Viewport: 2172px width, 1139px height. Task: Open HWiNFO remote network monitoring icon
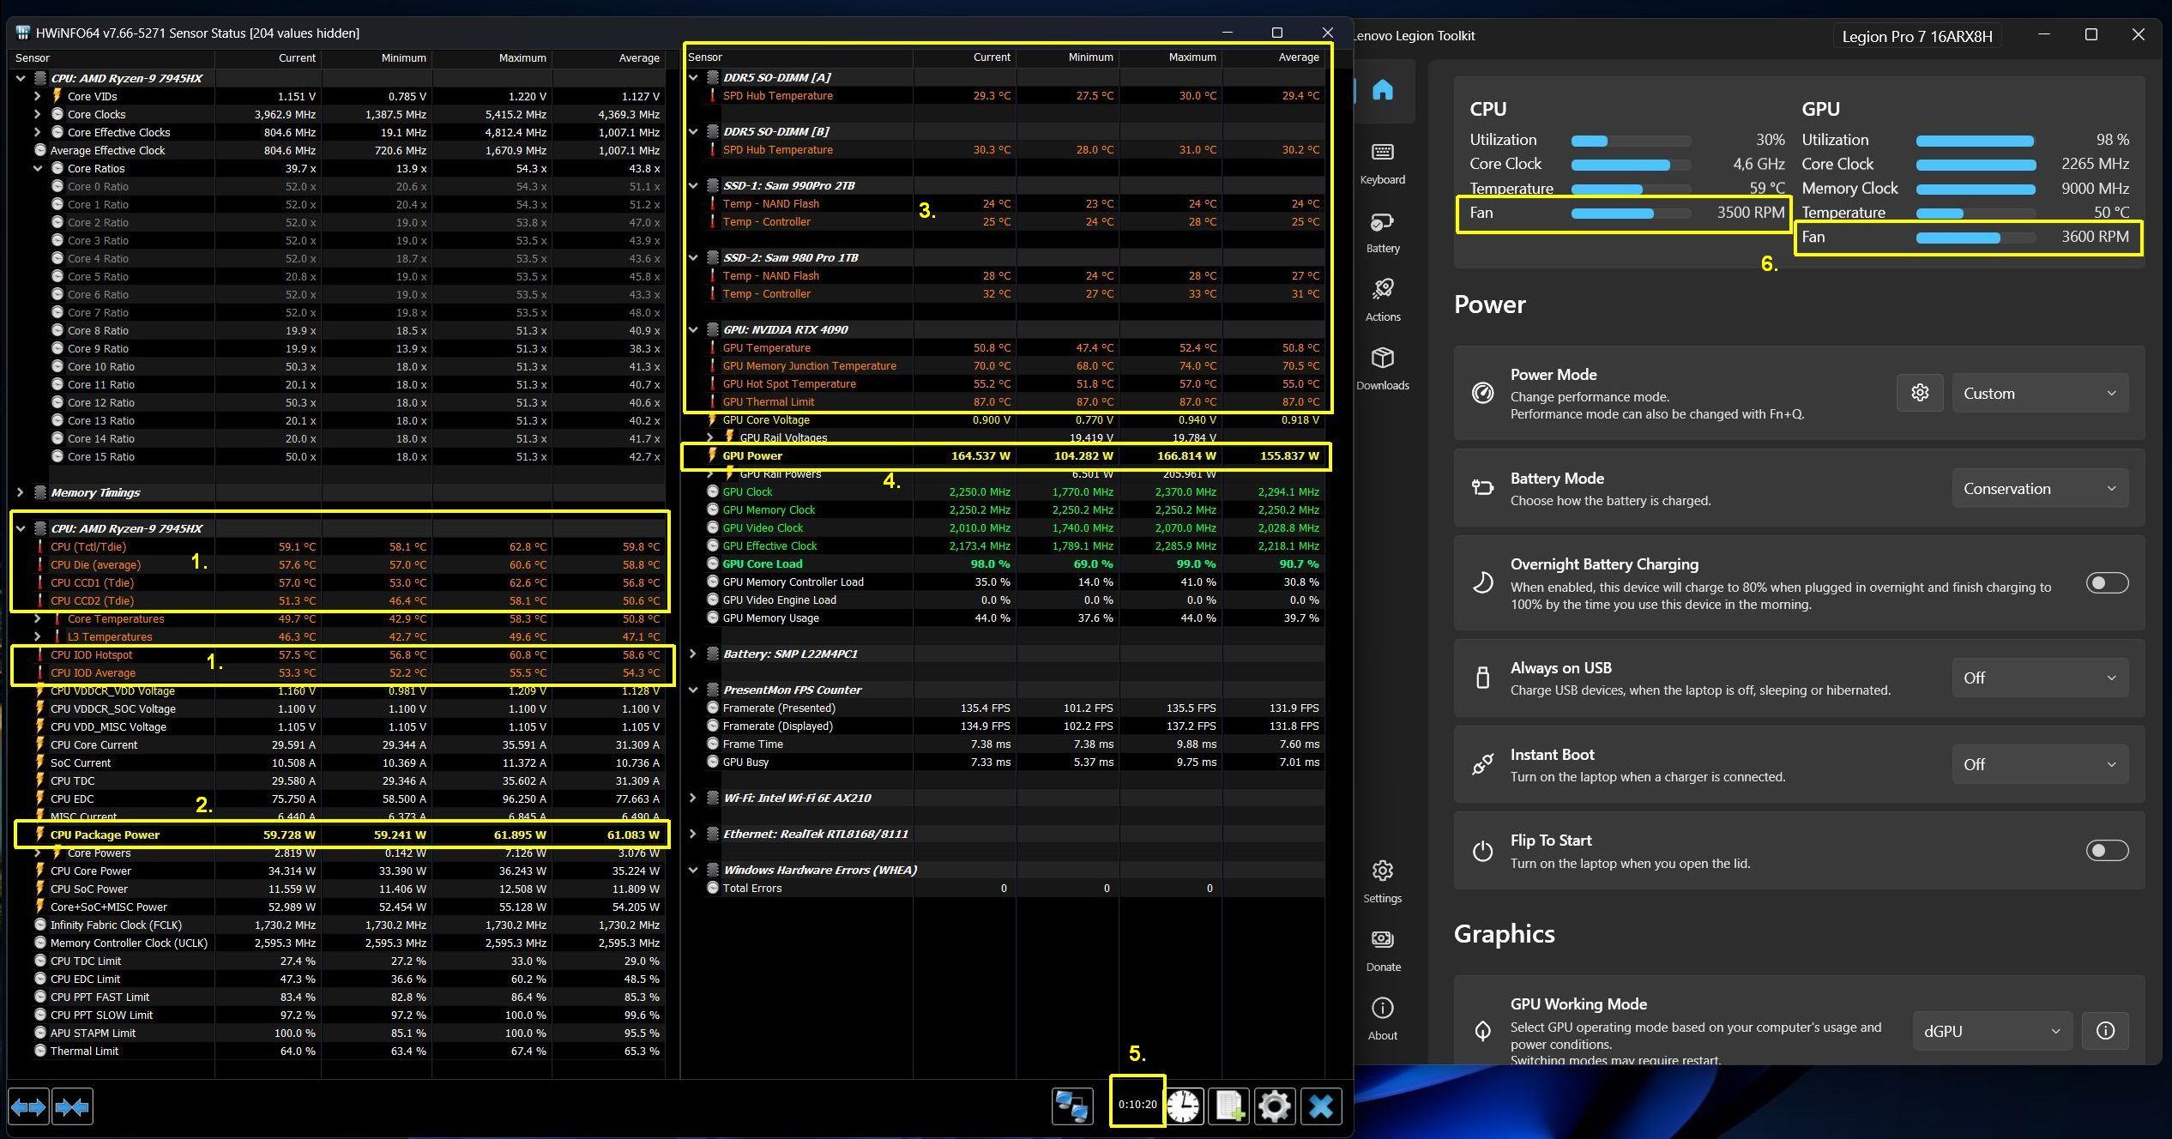(x=1072, y=1106)
